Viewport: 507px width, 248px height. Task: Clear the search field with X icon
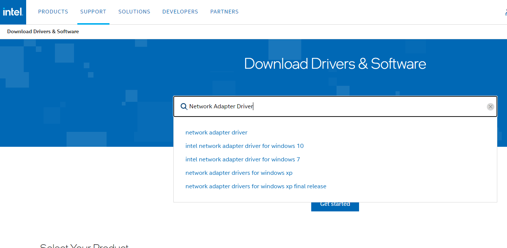point(491,107)
